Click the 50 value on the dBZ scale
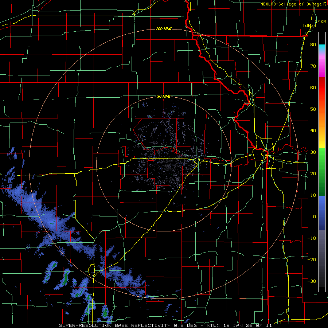The height and width of the screenshot is (328, 328). [x=313, y=109]
